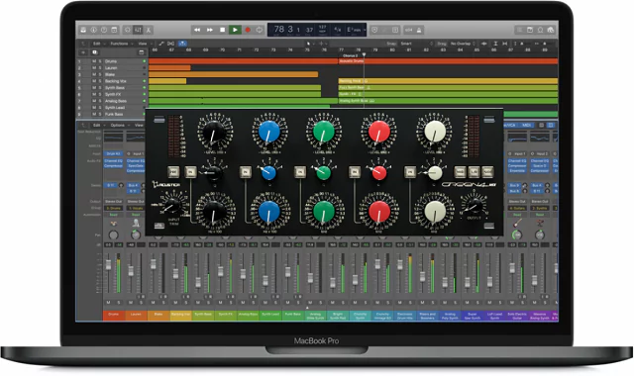Start recording with red Record button
Screen dimensions: 634x376
[248, 30]
